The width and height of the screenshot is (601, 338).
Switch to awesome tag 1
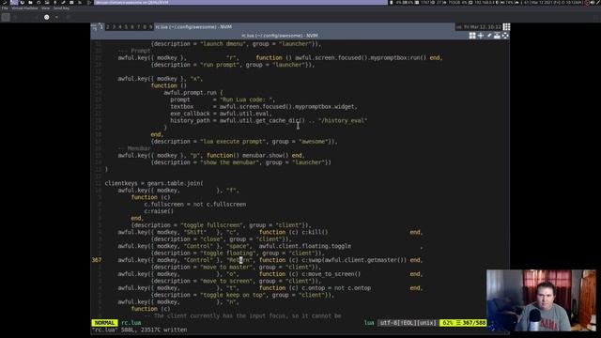pyautogui.click(x=101, y=27)
